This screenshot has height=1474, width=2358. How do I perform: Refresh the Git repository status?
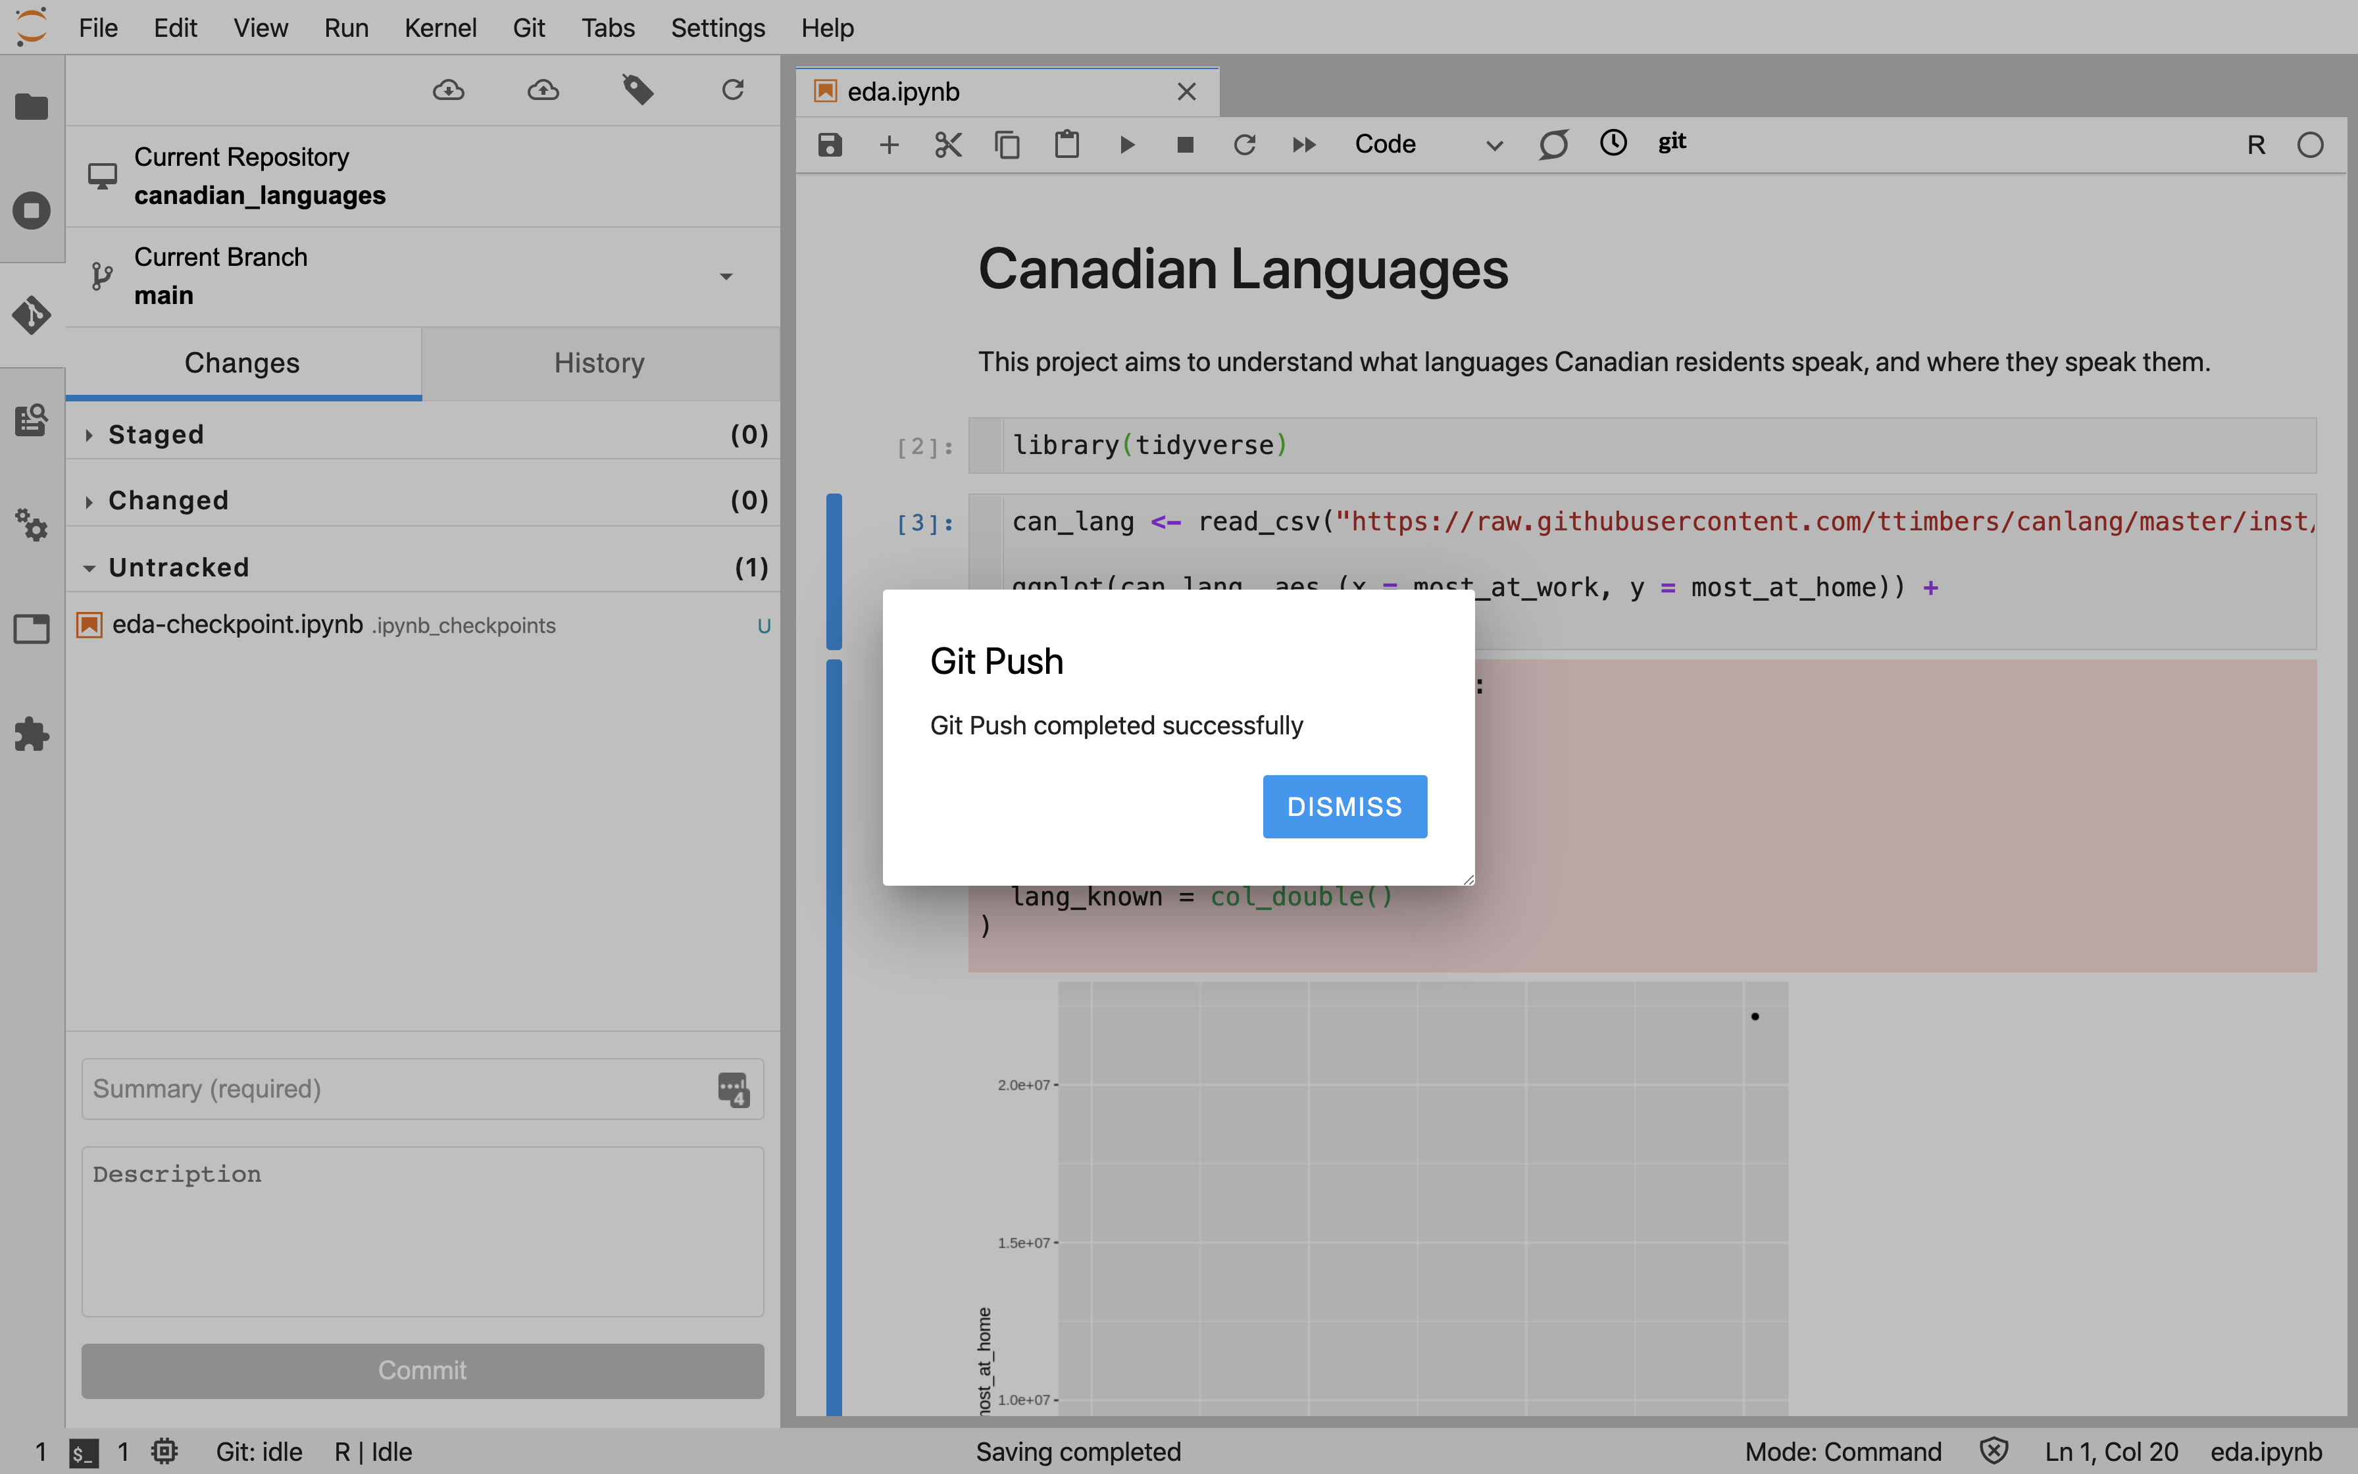coord(733,91)
